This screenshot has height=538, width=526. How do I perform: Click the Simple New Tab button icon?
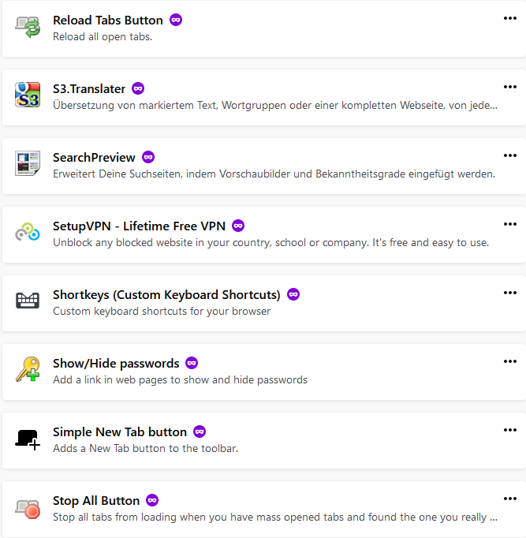(x=28, y=439)
